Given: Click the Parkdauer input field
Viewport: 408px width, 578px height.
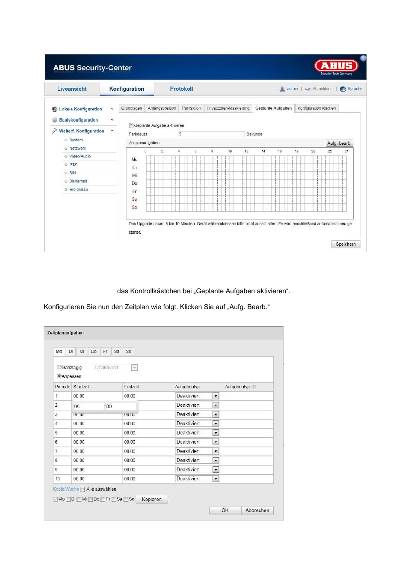Looking at the screenshot, I should tap(211, 134).
